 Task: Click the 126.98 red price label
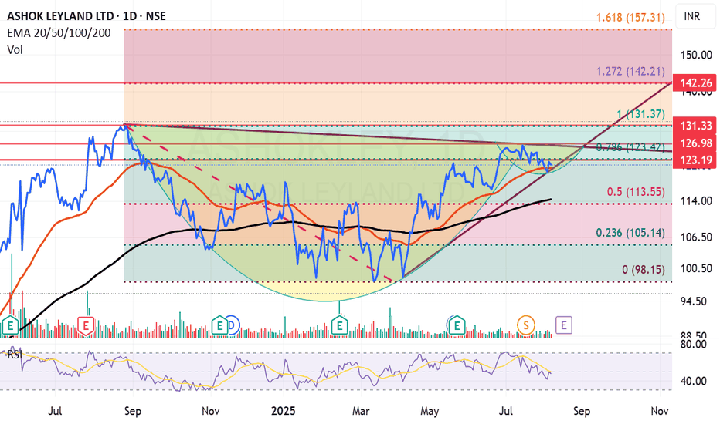click(x=695, y=143)
